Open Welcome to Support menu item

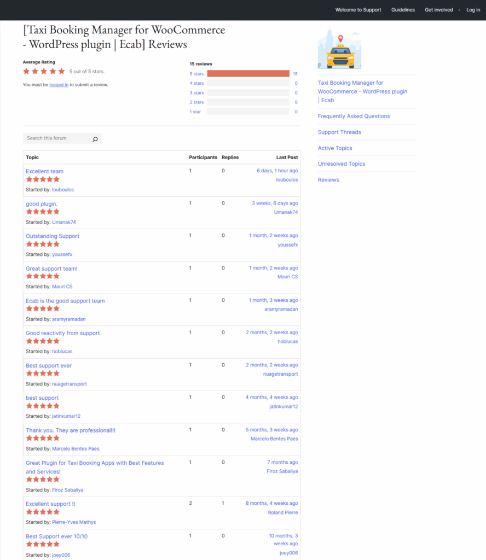pyautogui.click(x=358, y=10)
